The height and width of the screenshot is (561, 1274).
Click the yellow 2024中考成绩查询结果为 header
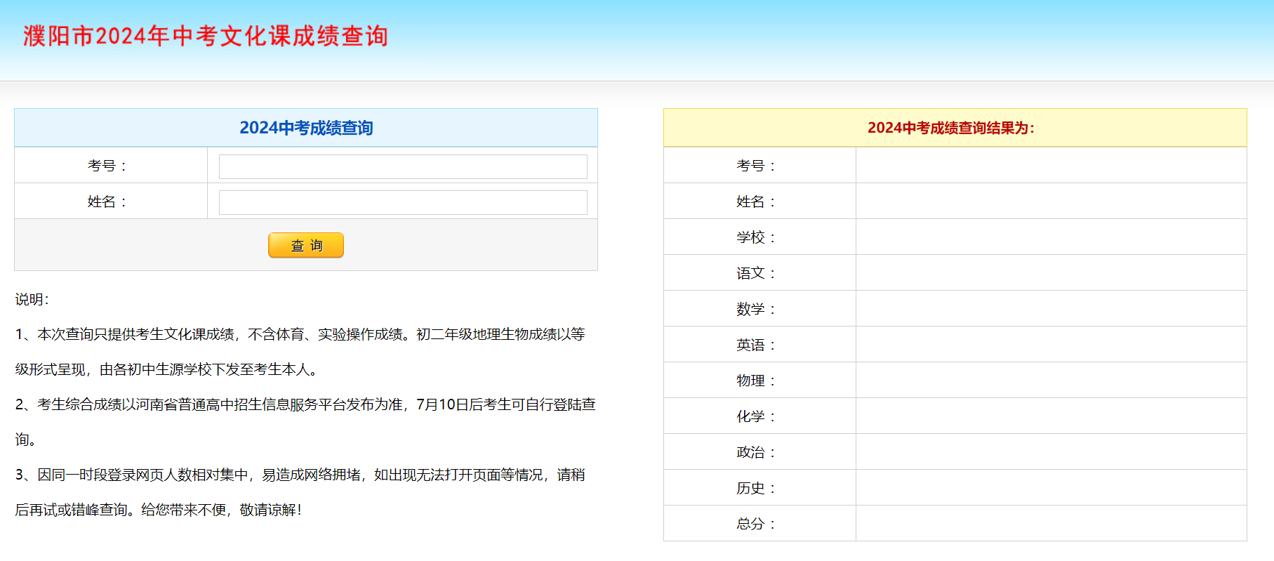pyautogui.click(x=950, y=128)
